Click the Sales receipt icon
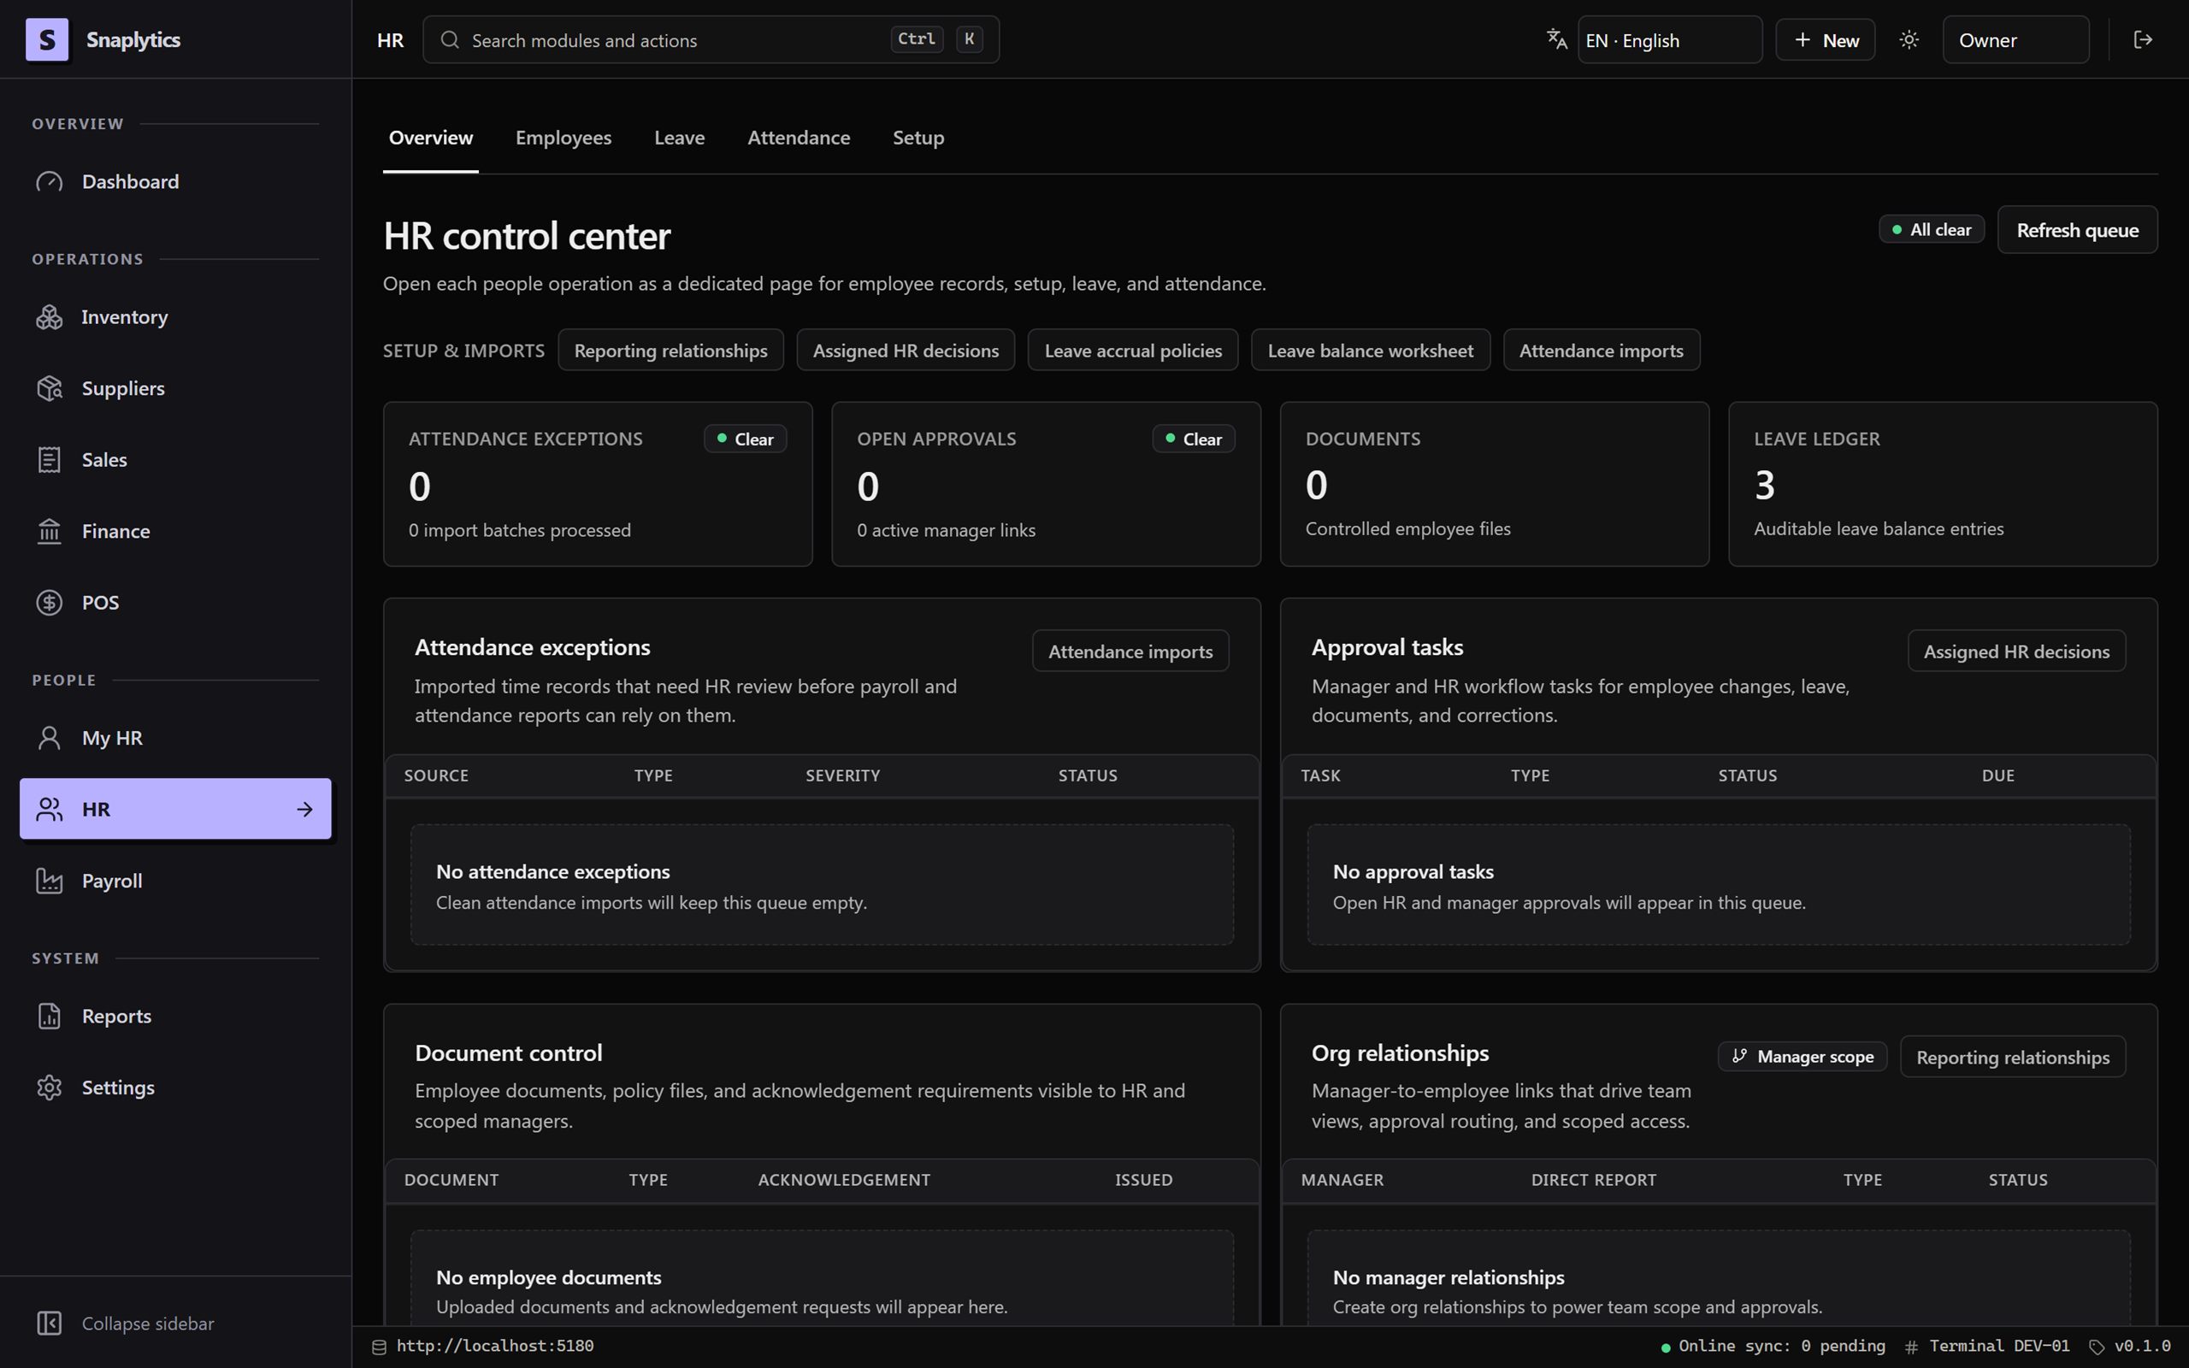The width and height of the screenshot is (2189, 1368). pos(50,460)
